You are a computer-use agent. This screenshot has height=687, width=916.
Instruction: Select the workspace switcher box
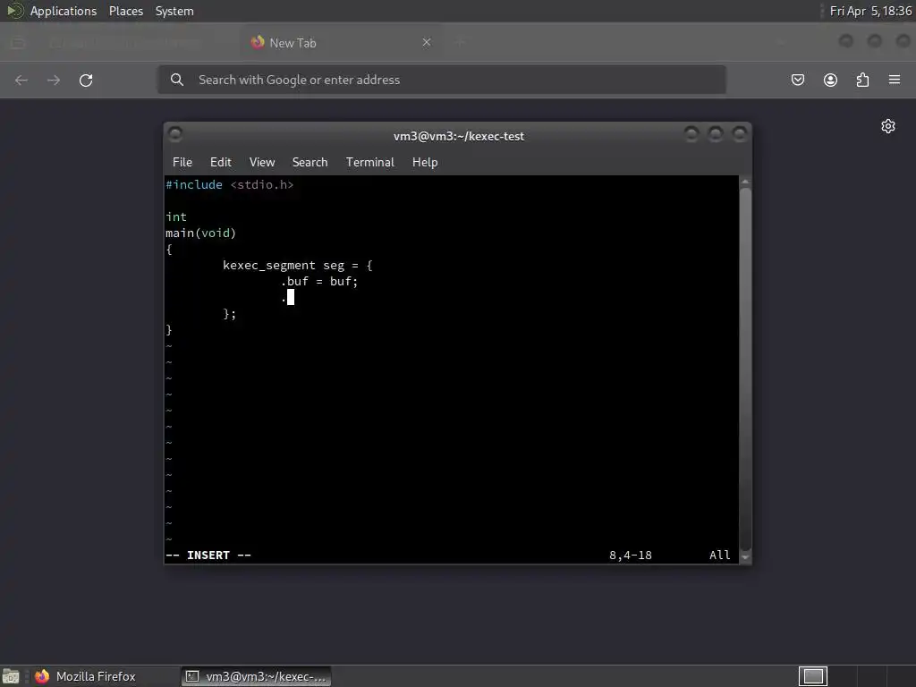coord(812,676)
